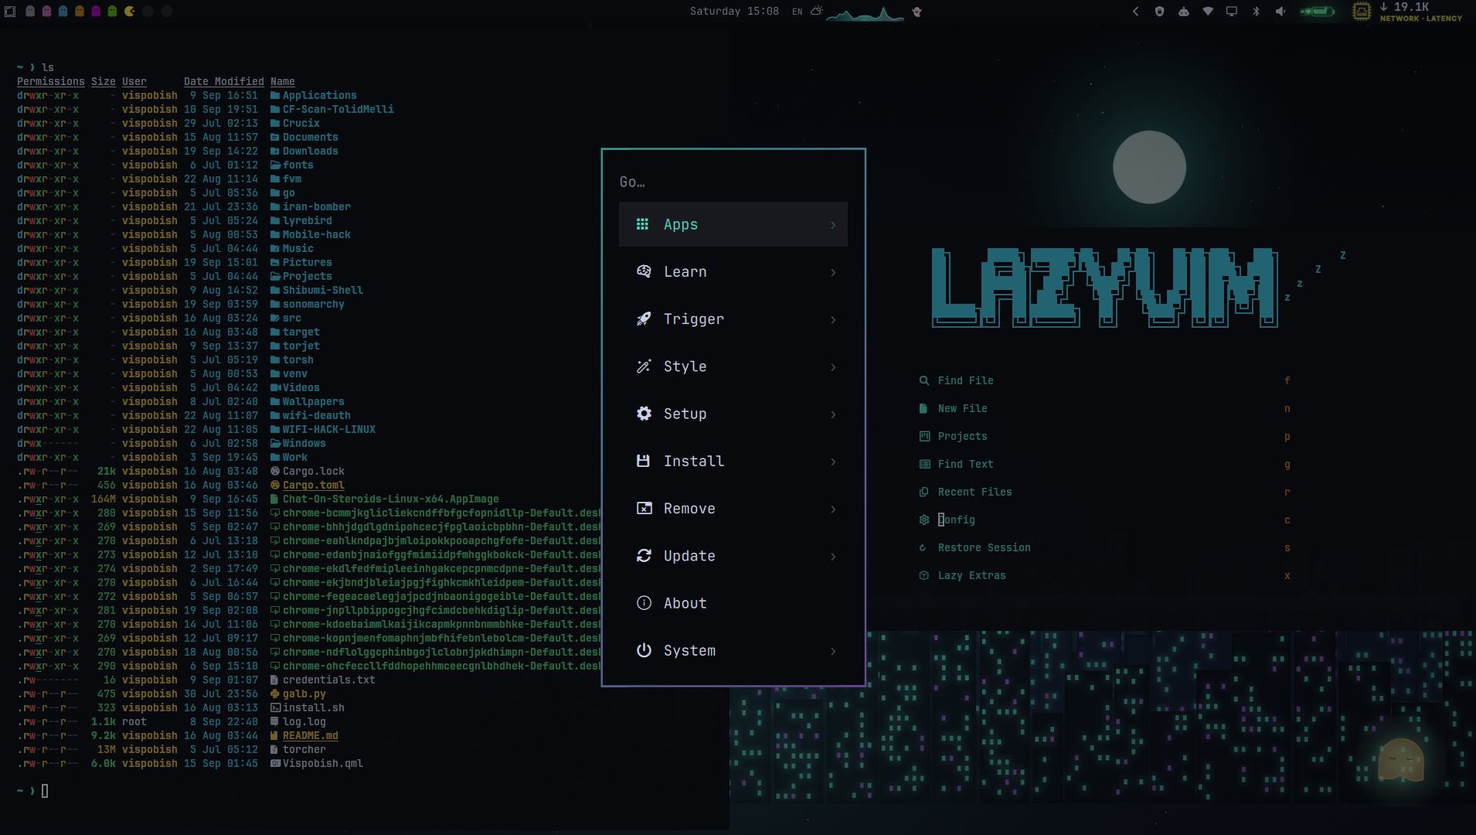Click the Update refresh arrows icon
The width and height of the screenshot is (1476, 835).
coord(643,555)
